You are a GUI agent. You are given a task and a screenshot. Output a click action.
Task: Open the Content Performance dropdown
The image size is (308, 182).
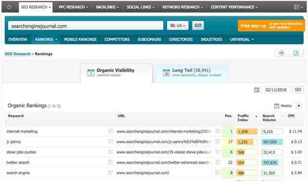(234, 7)
